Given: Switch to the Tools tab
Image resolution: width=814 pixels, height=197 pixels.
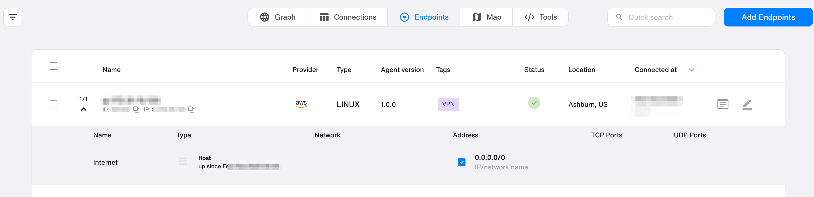Looking at the screenshot, I should pyautogui.click(x=540, y=17).
